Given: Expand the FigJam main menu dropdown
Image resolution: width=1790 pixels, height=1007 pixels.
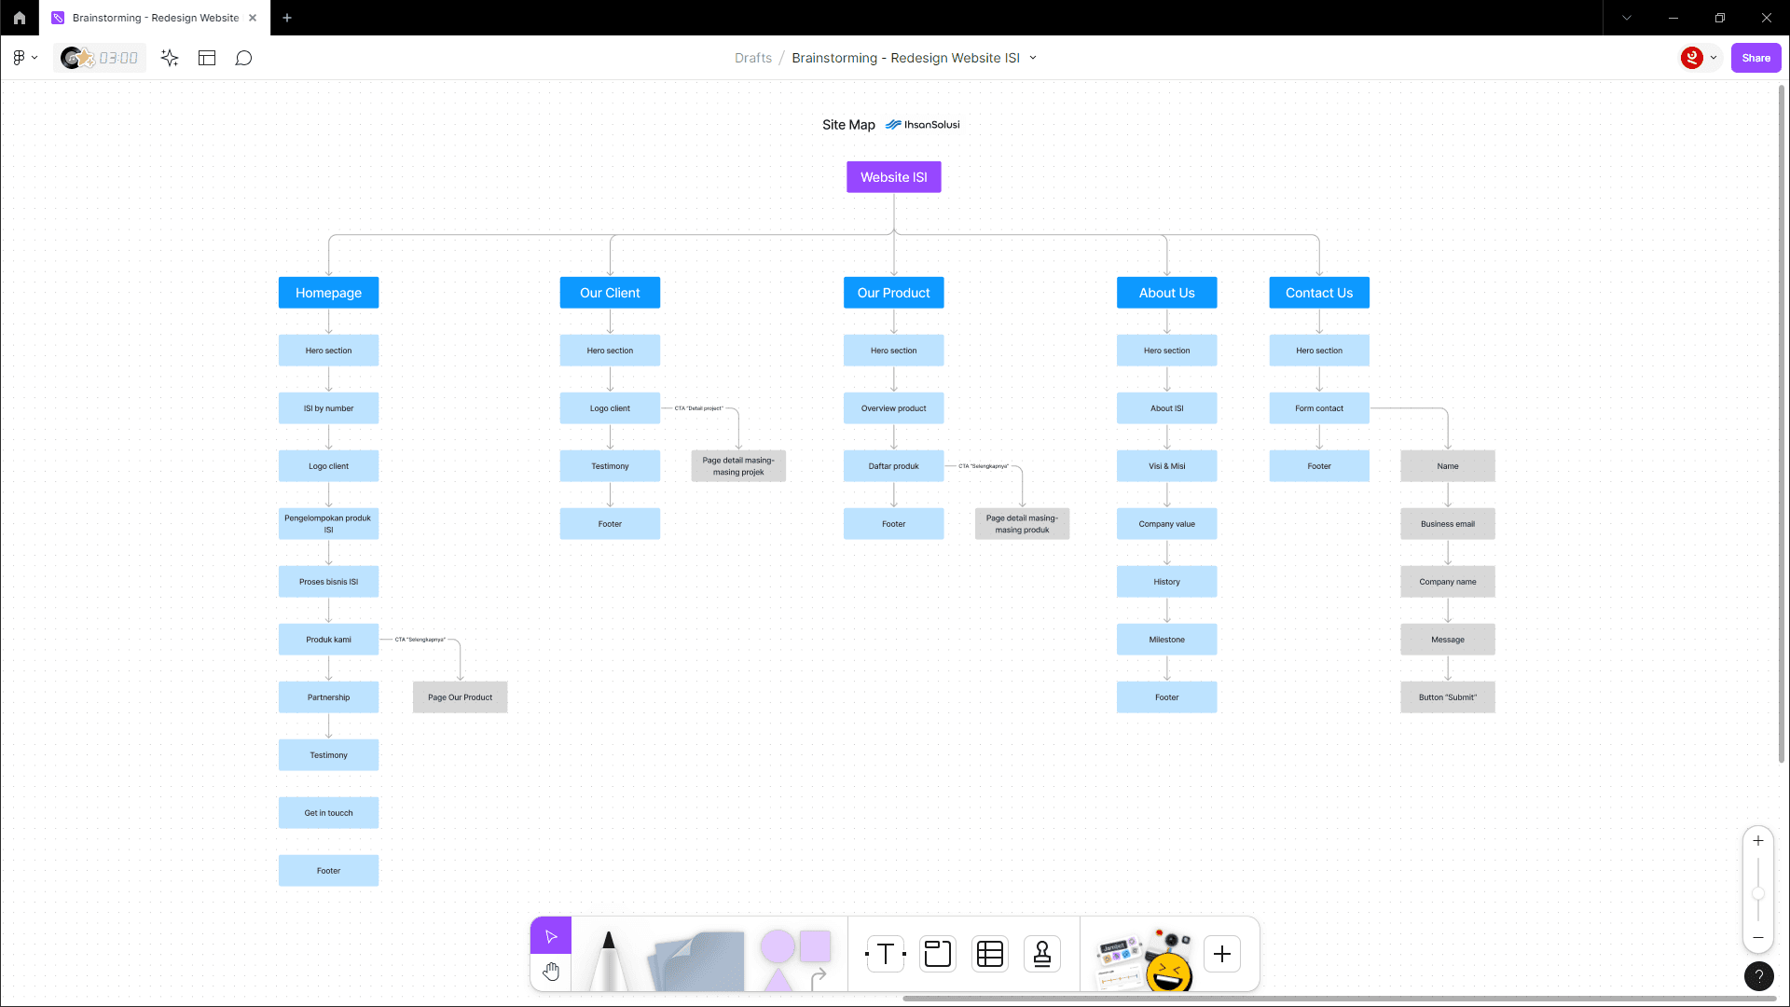Looking at the screenshot, I should 25,58.
